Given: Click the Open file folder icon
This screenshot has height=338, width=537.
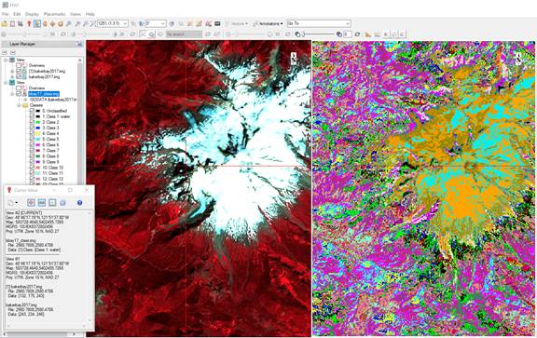Looking at the screenshot, I should [4, 23].
